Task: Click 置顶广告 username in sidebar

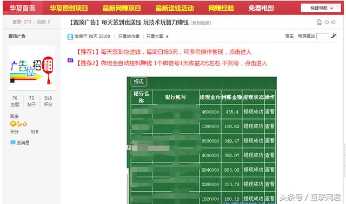Action: tap(17, 36)
